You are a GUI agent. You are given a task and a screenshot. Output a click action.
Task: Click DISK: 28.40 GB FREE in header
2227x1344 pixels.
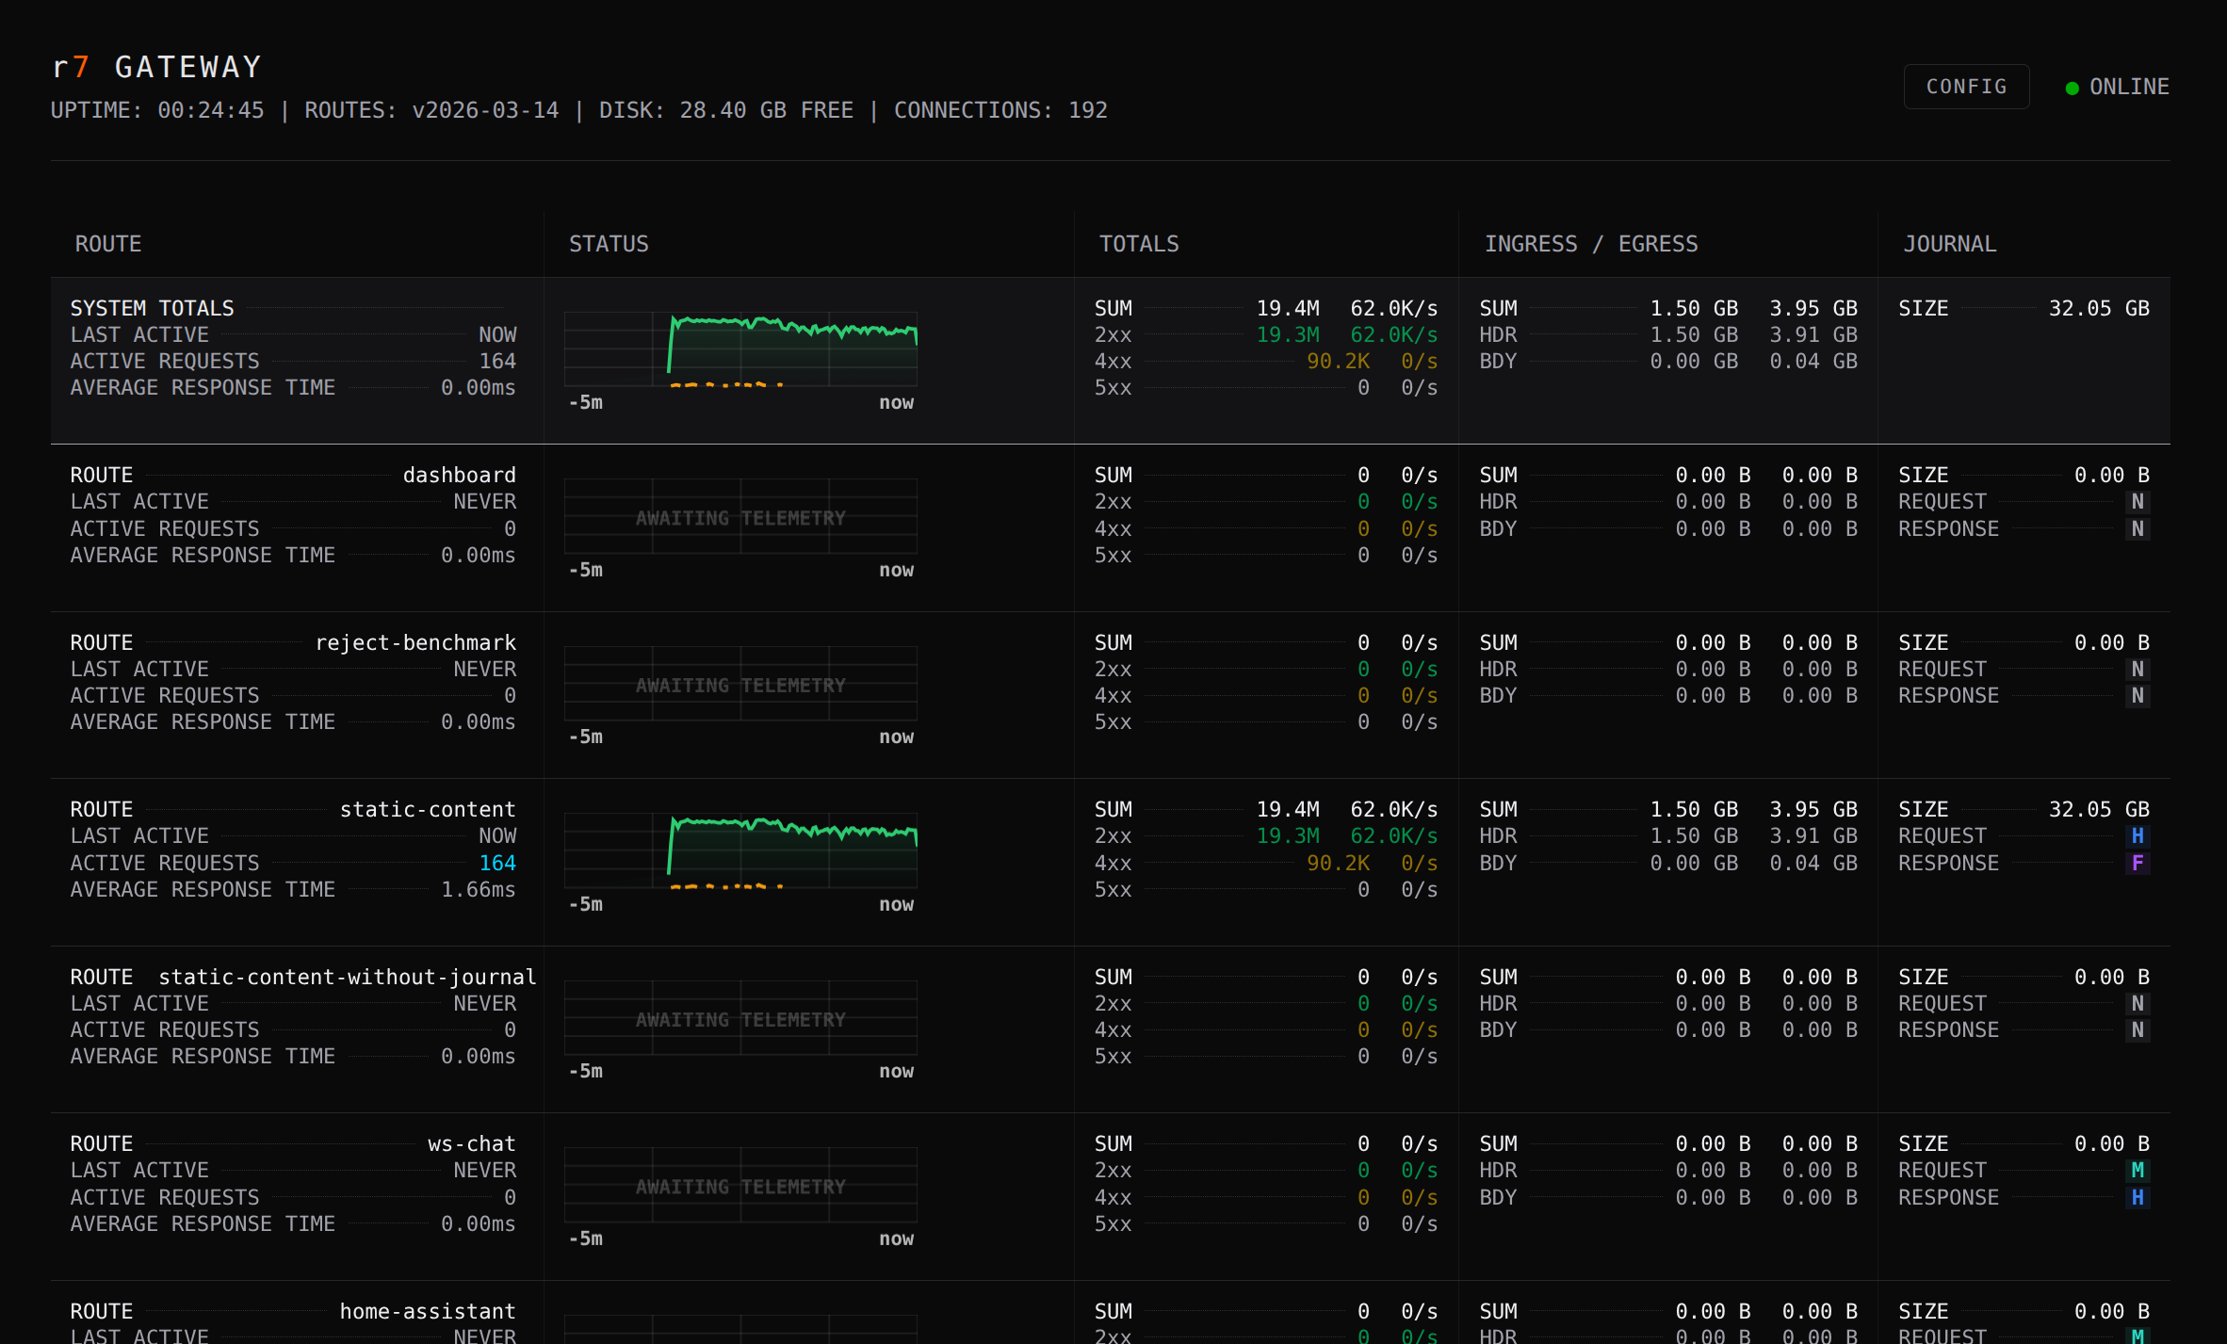[x=726, y=110]
